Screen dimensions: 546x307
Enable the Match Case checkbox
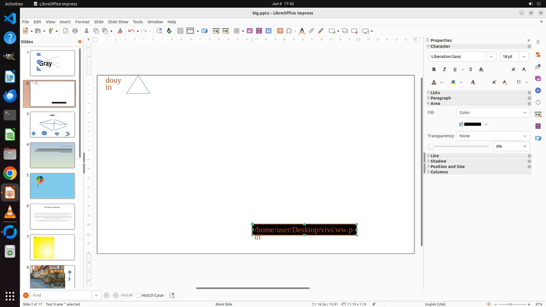click(138, 295)
